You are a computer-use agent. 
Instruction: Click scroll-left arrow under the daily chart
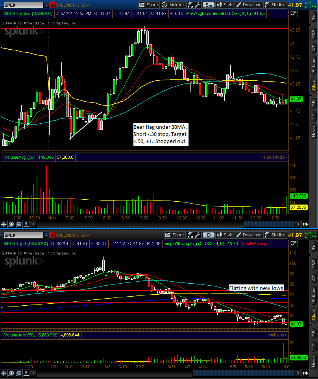33,373
